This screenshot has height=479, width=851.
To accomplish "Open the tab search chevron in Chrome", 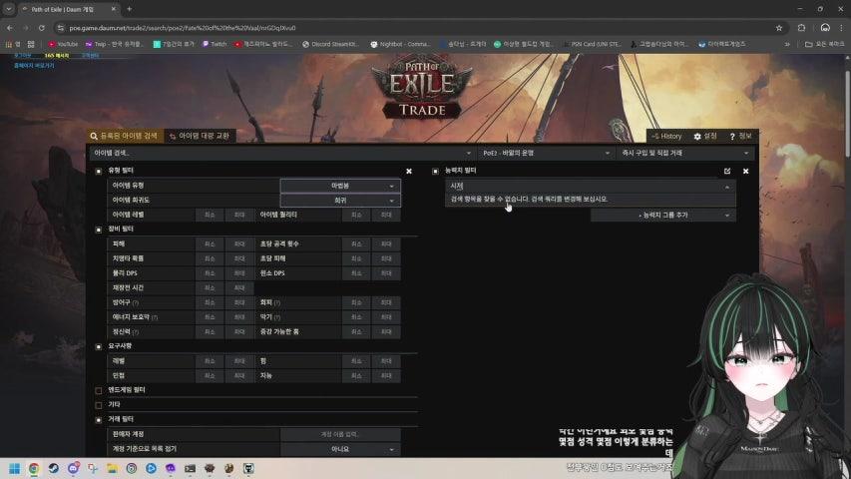I will point(9,9).
